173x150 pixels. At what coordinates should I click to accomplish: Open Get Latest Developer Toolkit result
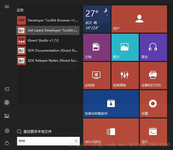coord(48,30)
